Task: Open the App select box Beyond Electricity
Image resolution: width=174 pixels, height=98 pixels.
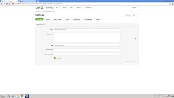Action: (87, 45)
